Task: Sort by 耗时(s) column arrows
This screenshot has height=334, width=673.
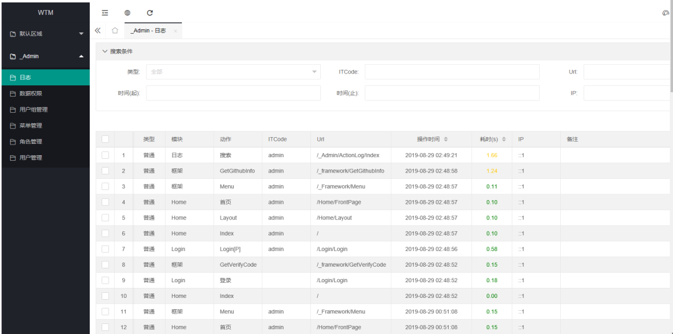Action: (x=504, y=140)
